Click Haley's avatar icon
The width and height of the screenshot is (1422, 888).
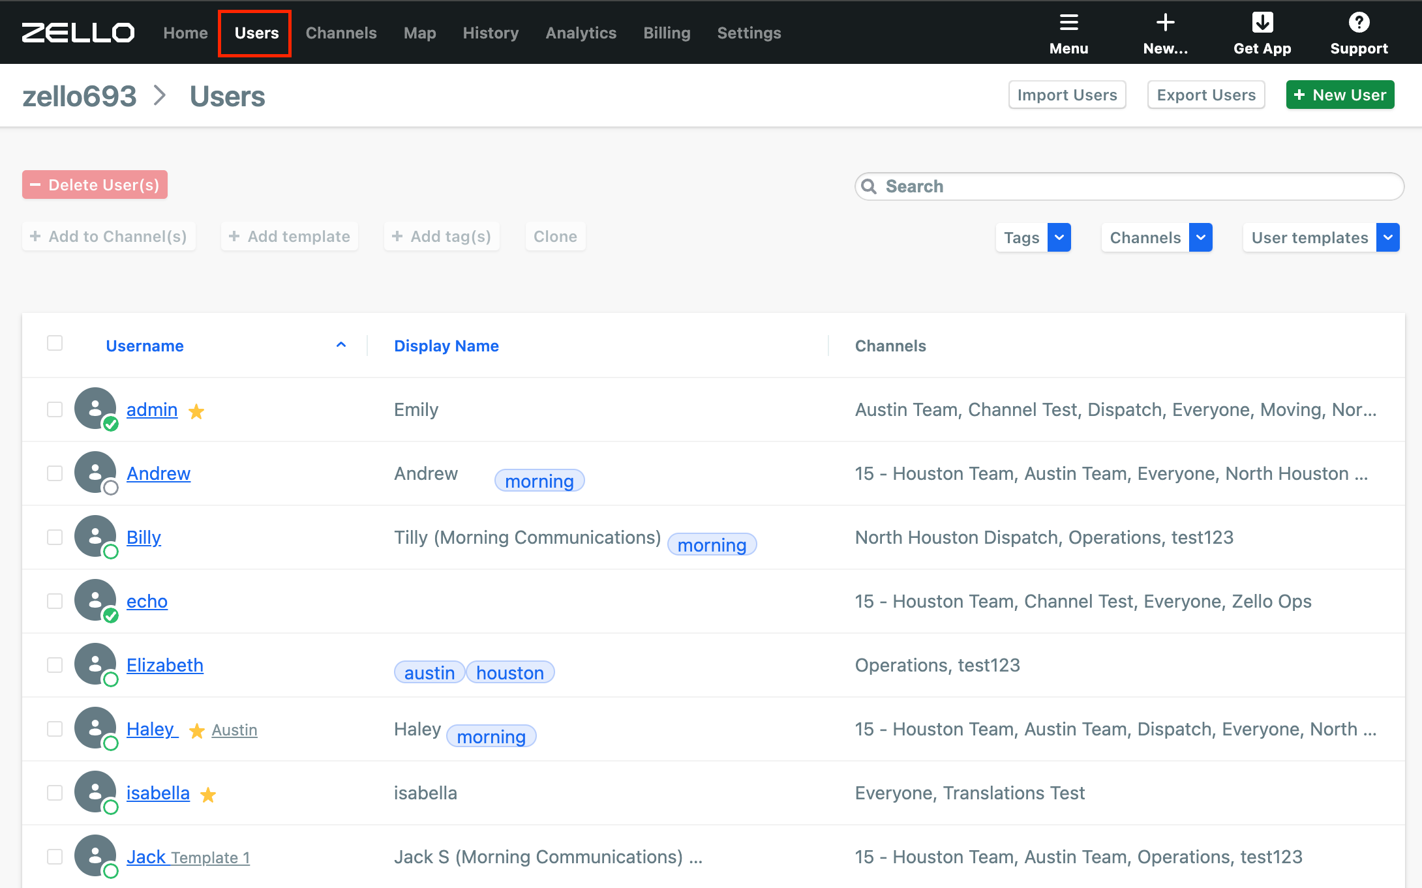click(95, 728)
